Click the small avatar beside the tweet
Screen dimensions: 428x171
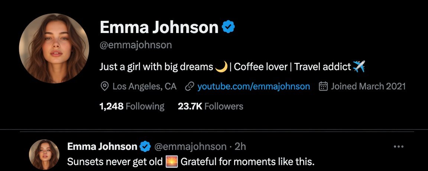(x=44, y=155)
